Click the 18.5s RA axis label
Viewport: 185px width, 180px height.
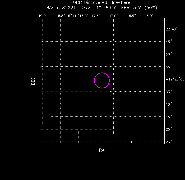61,16
